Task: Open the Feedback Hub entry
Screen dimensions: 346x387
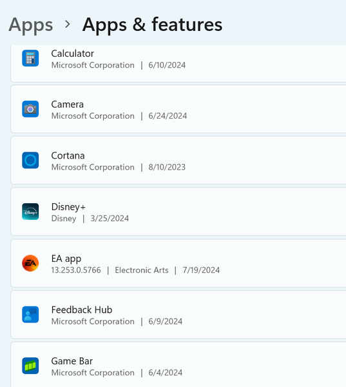Action: click(178, 315)
